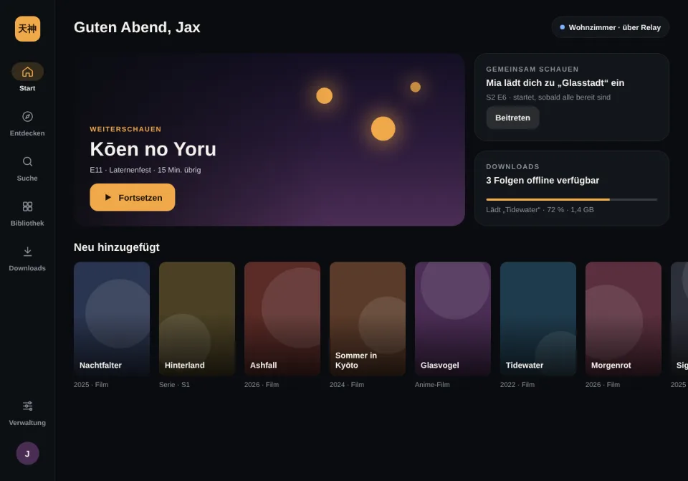Open the Downloads arrow icon in sidebar
This screenshot has height=481, width=688.
[27, 252]
